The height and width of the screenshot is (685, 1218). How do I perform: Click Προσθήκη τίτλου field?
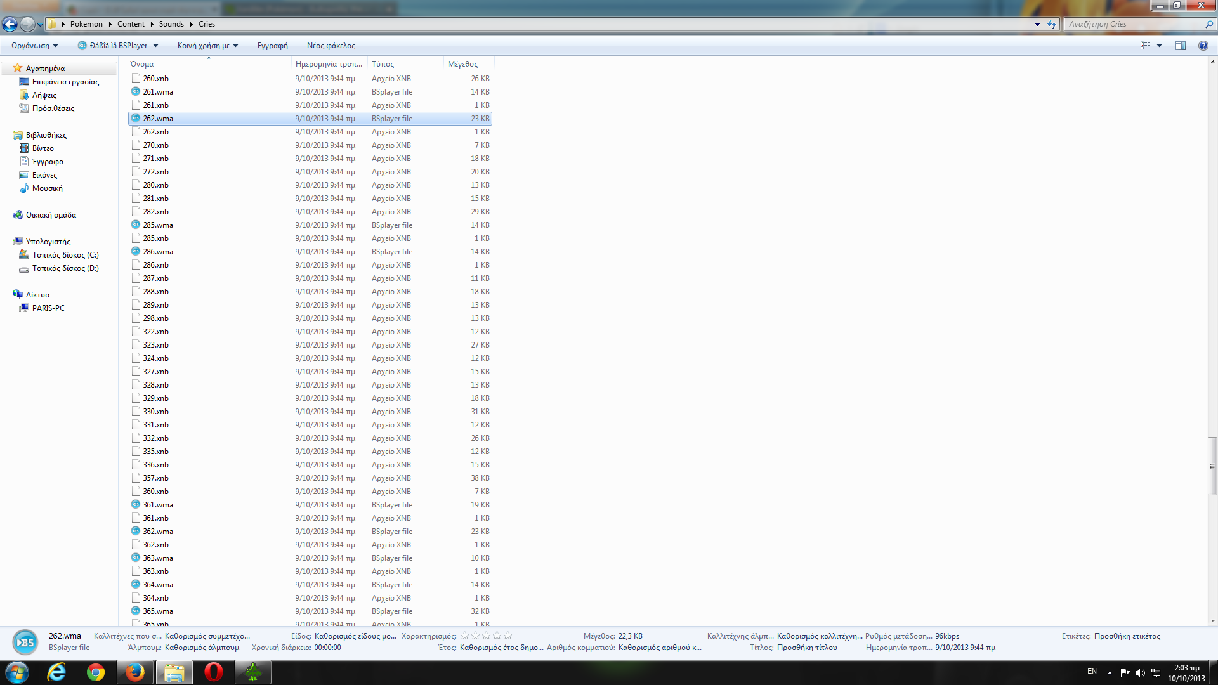[x=807, y=648]
